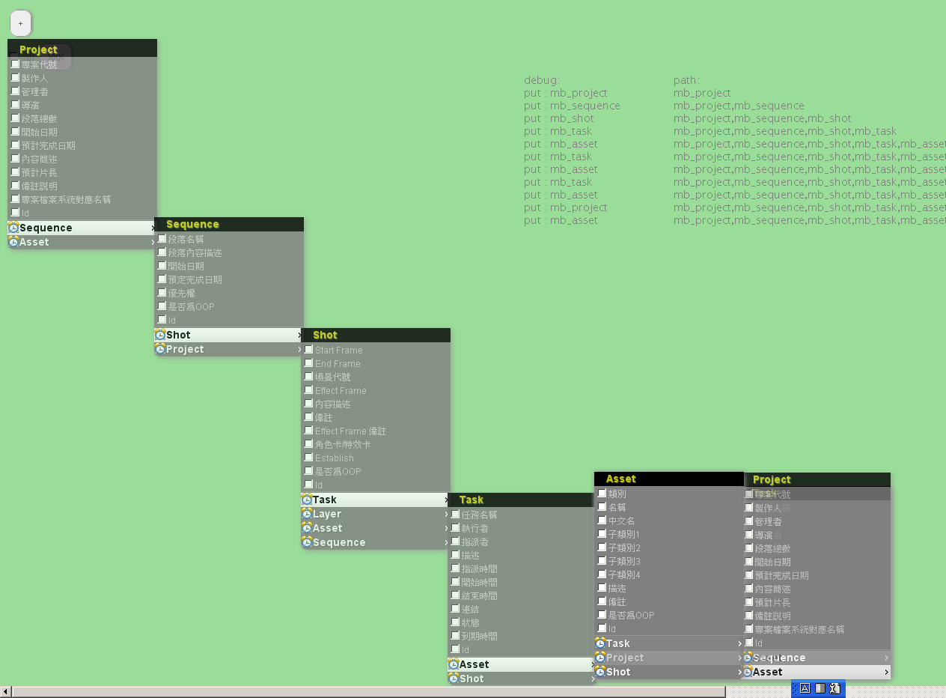Click the clock icon beside Layer

[x=307, y=514]
